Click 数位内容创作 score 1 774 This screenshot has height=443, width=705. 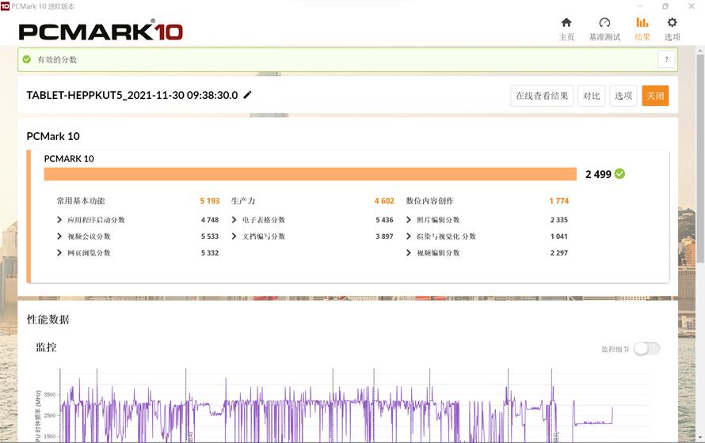[x=559, y=201]
